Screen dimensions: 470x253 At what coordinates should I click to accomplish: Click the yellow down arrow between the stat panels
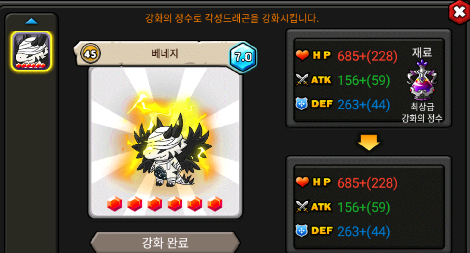[369, 143]
